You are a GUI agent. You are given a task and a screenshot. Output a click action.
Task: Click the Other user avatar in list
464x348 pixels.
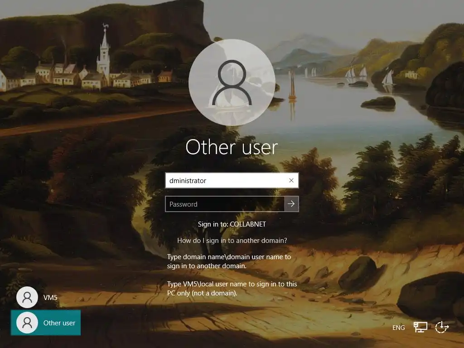27,323
